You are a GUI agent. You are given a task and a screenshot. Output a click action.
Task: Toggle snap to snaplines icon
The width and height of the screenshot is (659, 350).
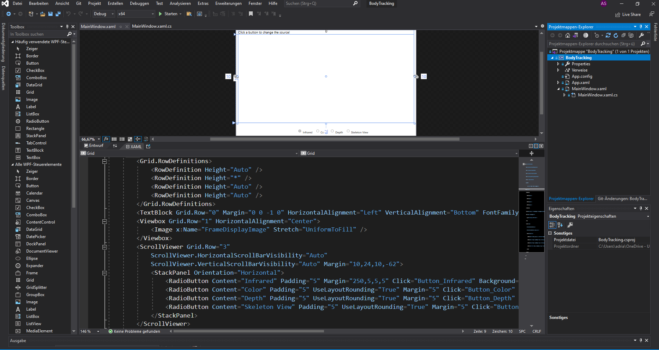138,139
